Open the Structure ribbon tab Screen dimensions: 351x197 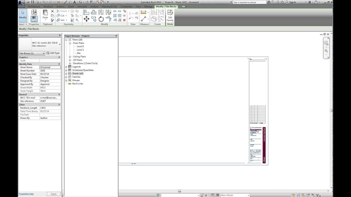coord(48,7)
